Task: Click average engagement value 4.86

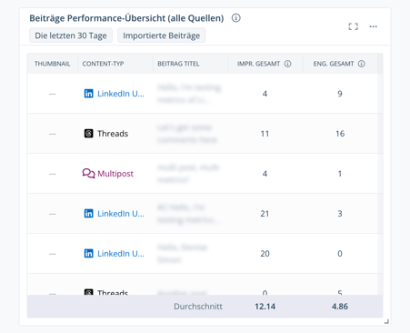Action: tap(340, 307)
